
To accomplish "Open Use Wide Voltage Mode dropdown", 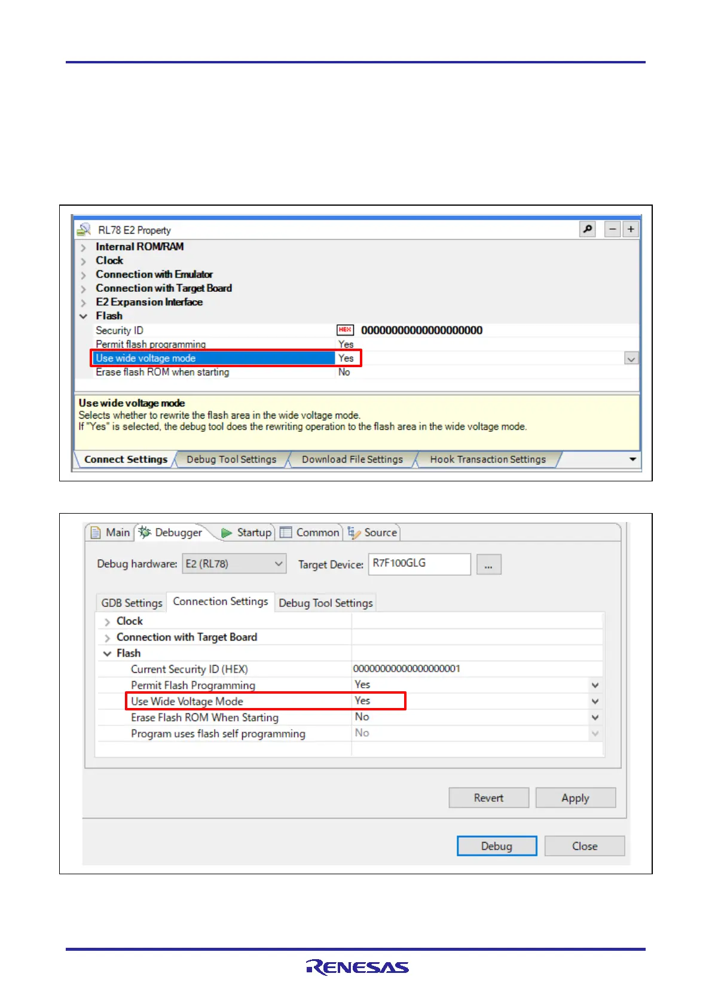I will tap(595, 701).
